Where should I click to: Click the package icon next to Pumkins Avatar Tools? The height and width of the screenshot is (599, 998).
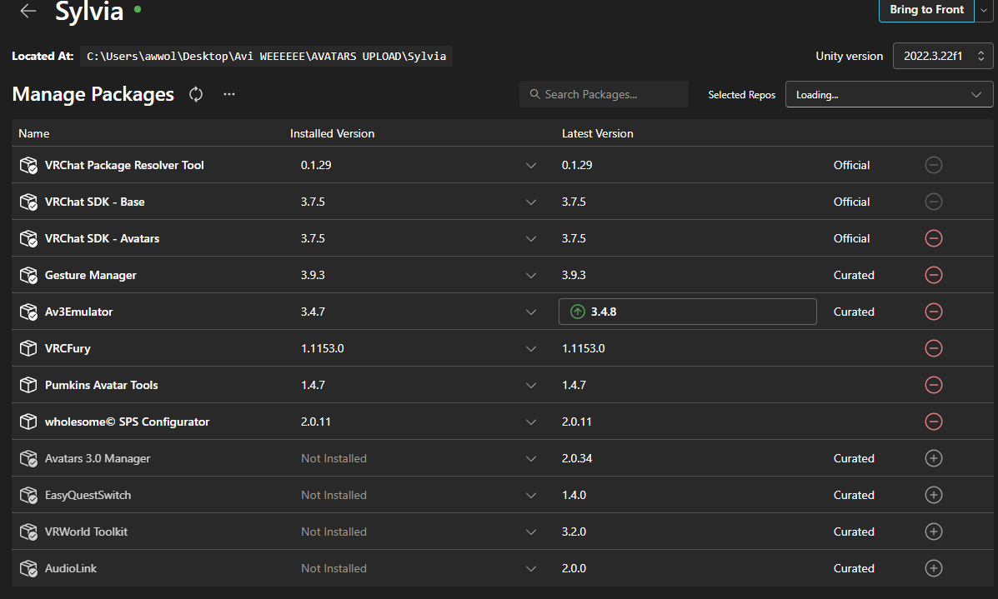pyautogui.click(x=28, y=386)
